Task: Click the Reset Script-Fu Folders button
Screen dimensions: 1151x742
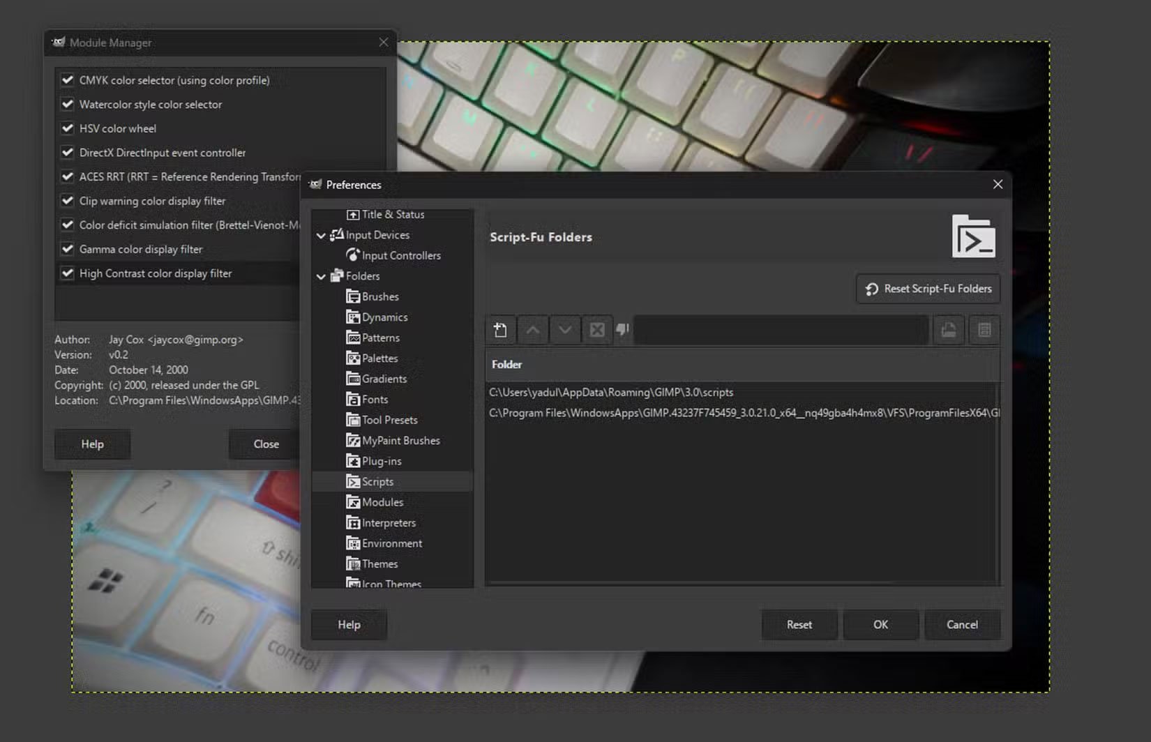Action: (x=927, y=288)
